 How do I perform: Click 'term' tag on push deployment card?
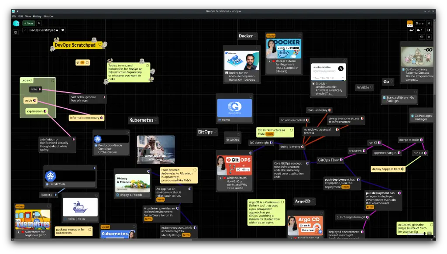tap(345, 187)
